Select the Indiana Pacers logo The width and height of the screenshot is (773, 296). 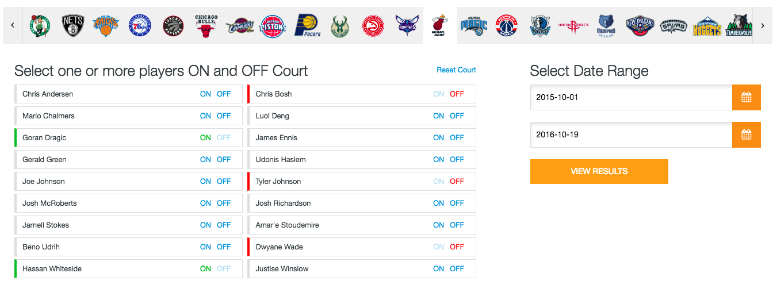point(307,26)
